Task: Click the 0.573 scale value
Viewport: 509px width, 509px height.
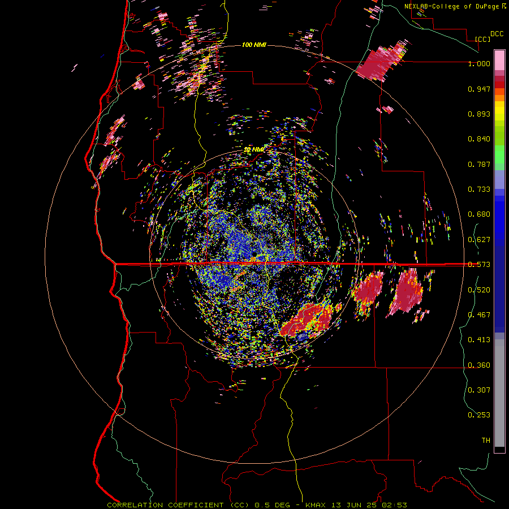Action: point(479,265)
